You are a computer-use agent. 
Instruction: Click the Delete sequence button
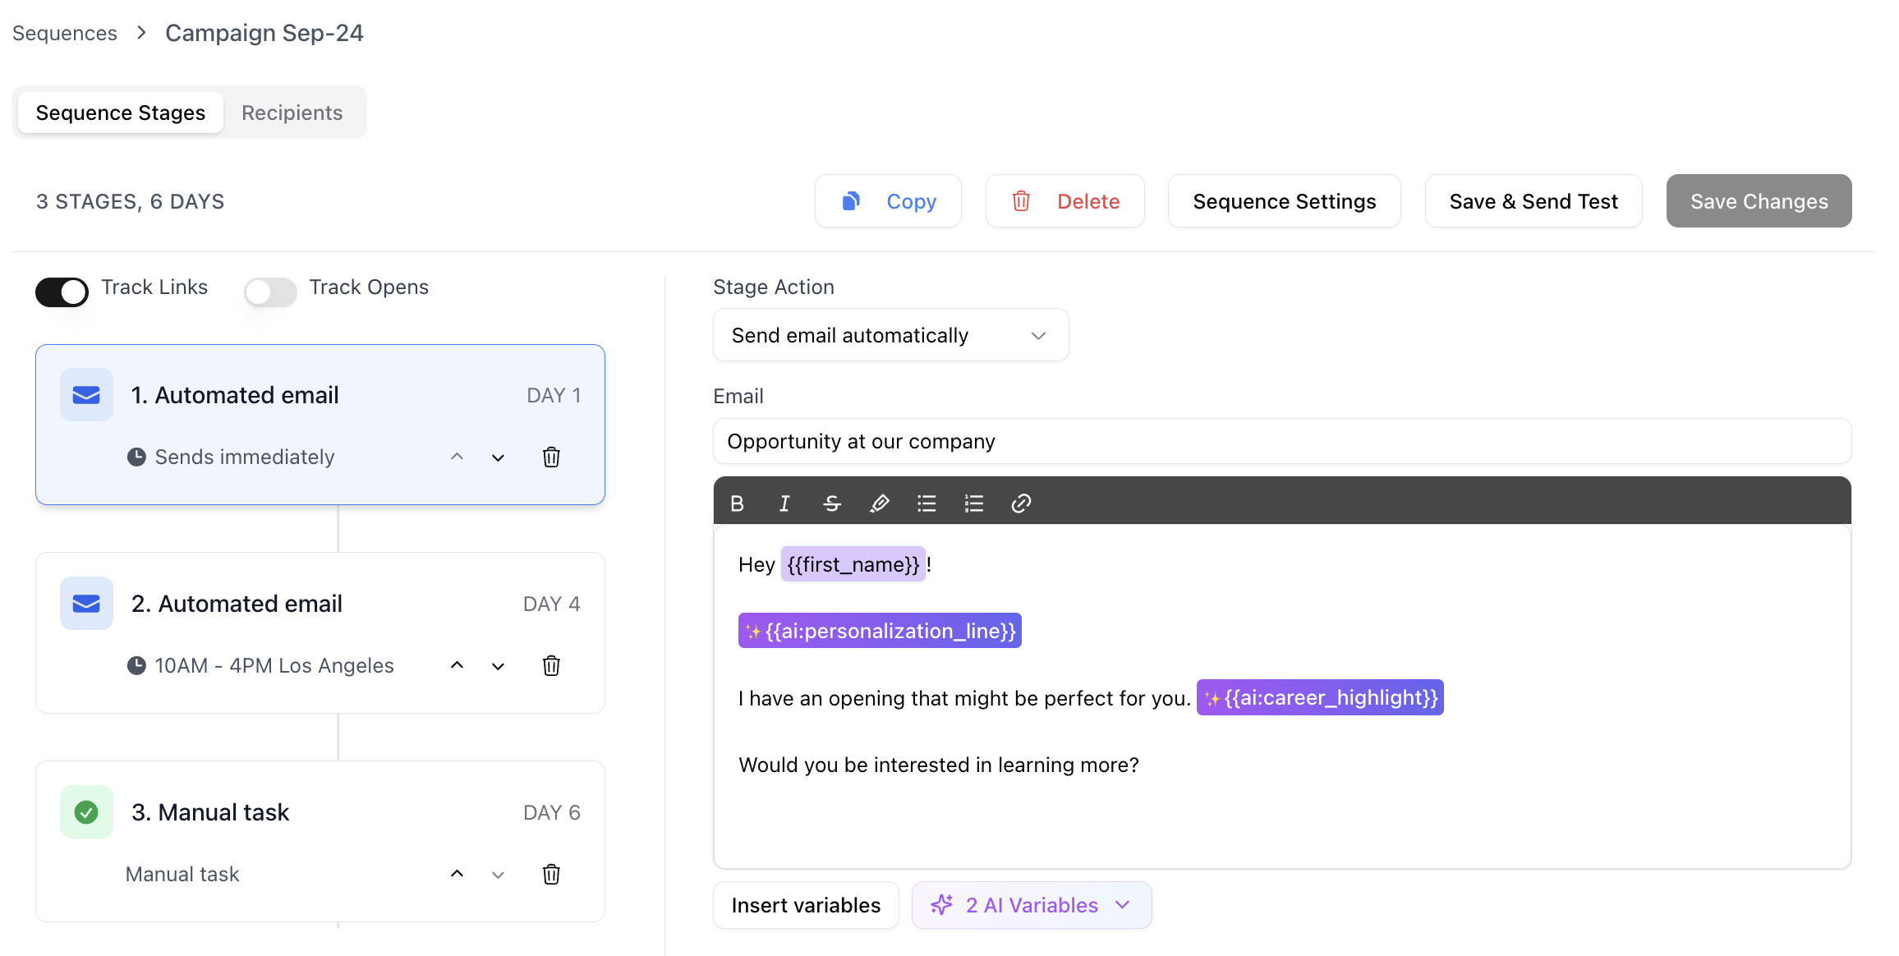tap(1065, 201)
